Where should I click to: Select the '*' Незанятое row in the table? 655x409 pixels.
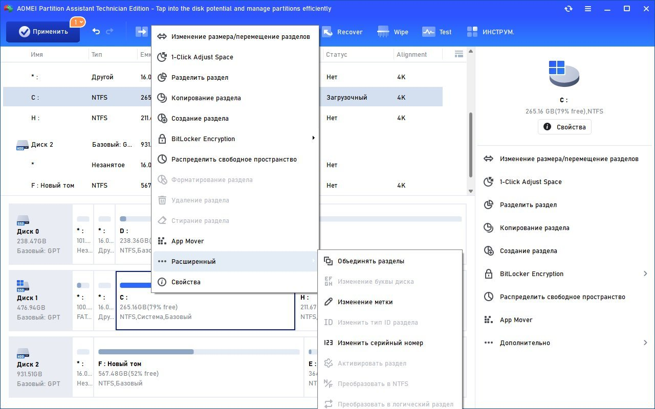click(x=223, y=165)
